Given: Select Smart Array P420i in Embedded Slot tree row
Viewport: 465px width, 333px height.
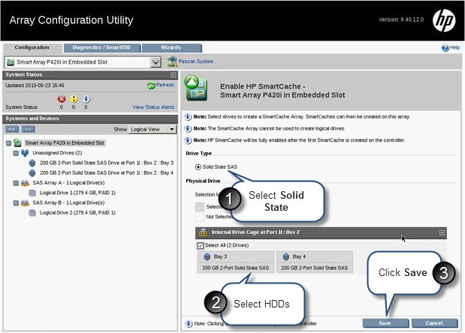Looking at the screenshot, I should coord(65,143).
